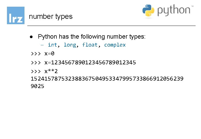This screenshot has width=201, height=139.
Task: Click the word 'float' in blue
Action: [x=90, y=45]
